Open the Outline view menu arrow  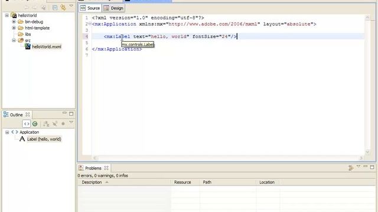click(71, 122)
